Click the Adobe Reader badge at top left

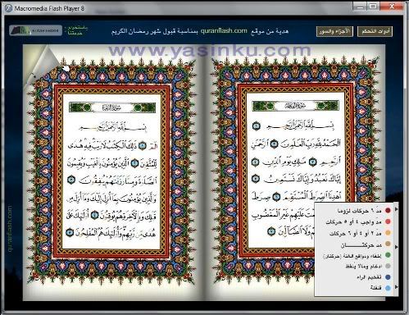35,30
